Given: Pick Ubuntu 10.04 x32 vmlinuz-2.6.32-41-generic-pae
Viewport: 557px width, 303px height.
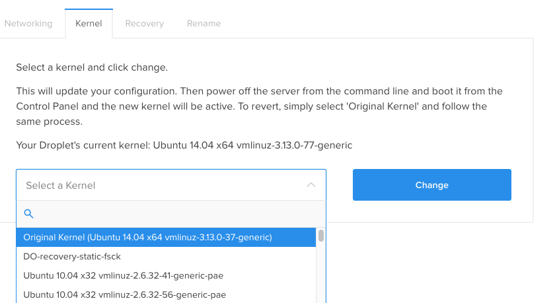Looking at the screenshot, I should click(x=166, y=276).
